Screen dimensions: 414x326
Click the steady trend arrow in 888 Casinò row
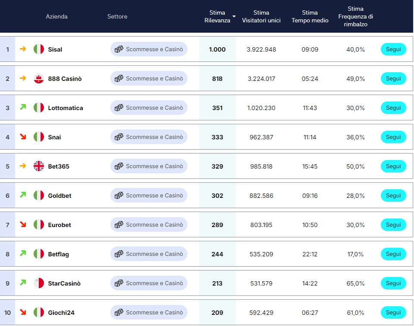click(23, 78)
